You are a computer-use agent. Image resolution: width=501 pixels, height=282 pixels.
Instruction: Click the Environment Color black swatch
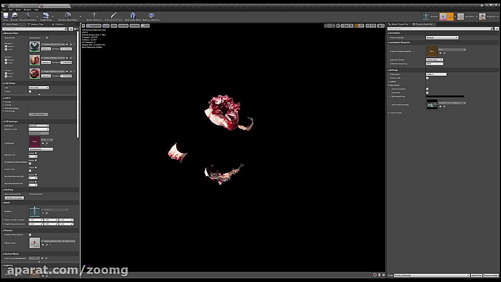(445, 96)
